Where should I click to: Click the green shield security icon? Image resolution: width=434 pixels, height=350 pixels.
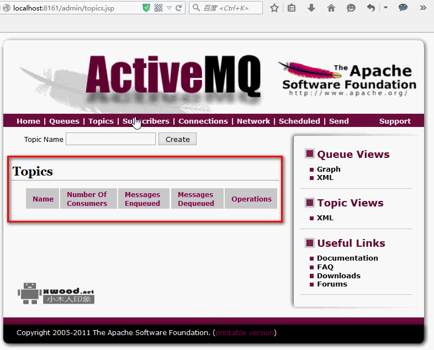(x=146, y=8)
